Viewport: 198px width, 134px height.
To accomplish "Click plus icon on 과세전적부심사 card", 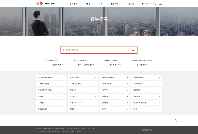I will pyautogui.click(x=159, y=78).
